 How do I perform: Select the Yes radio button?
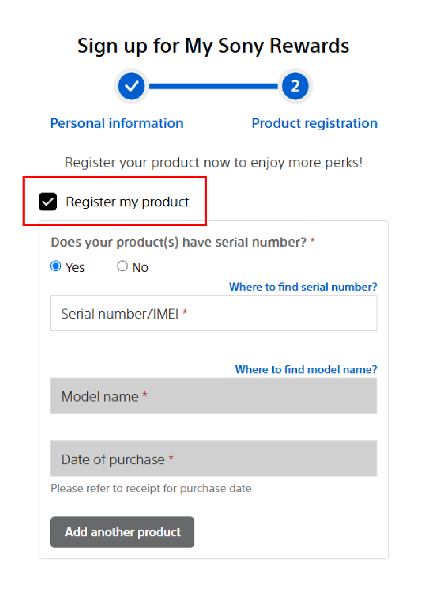56,267
